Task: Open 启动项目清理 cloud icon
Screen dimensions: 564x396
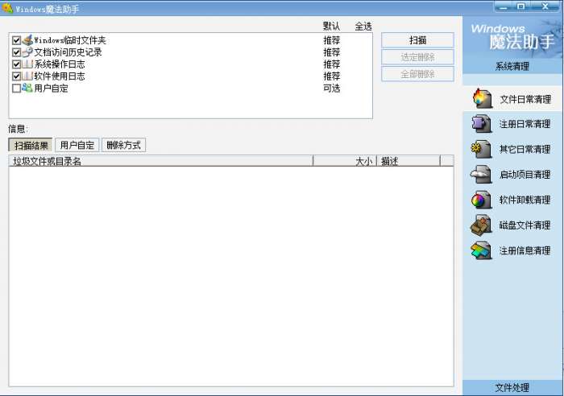Action: coord(481,175)
